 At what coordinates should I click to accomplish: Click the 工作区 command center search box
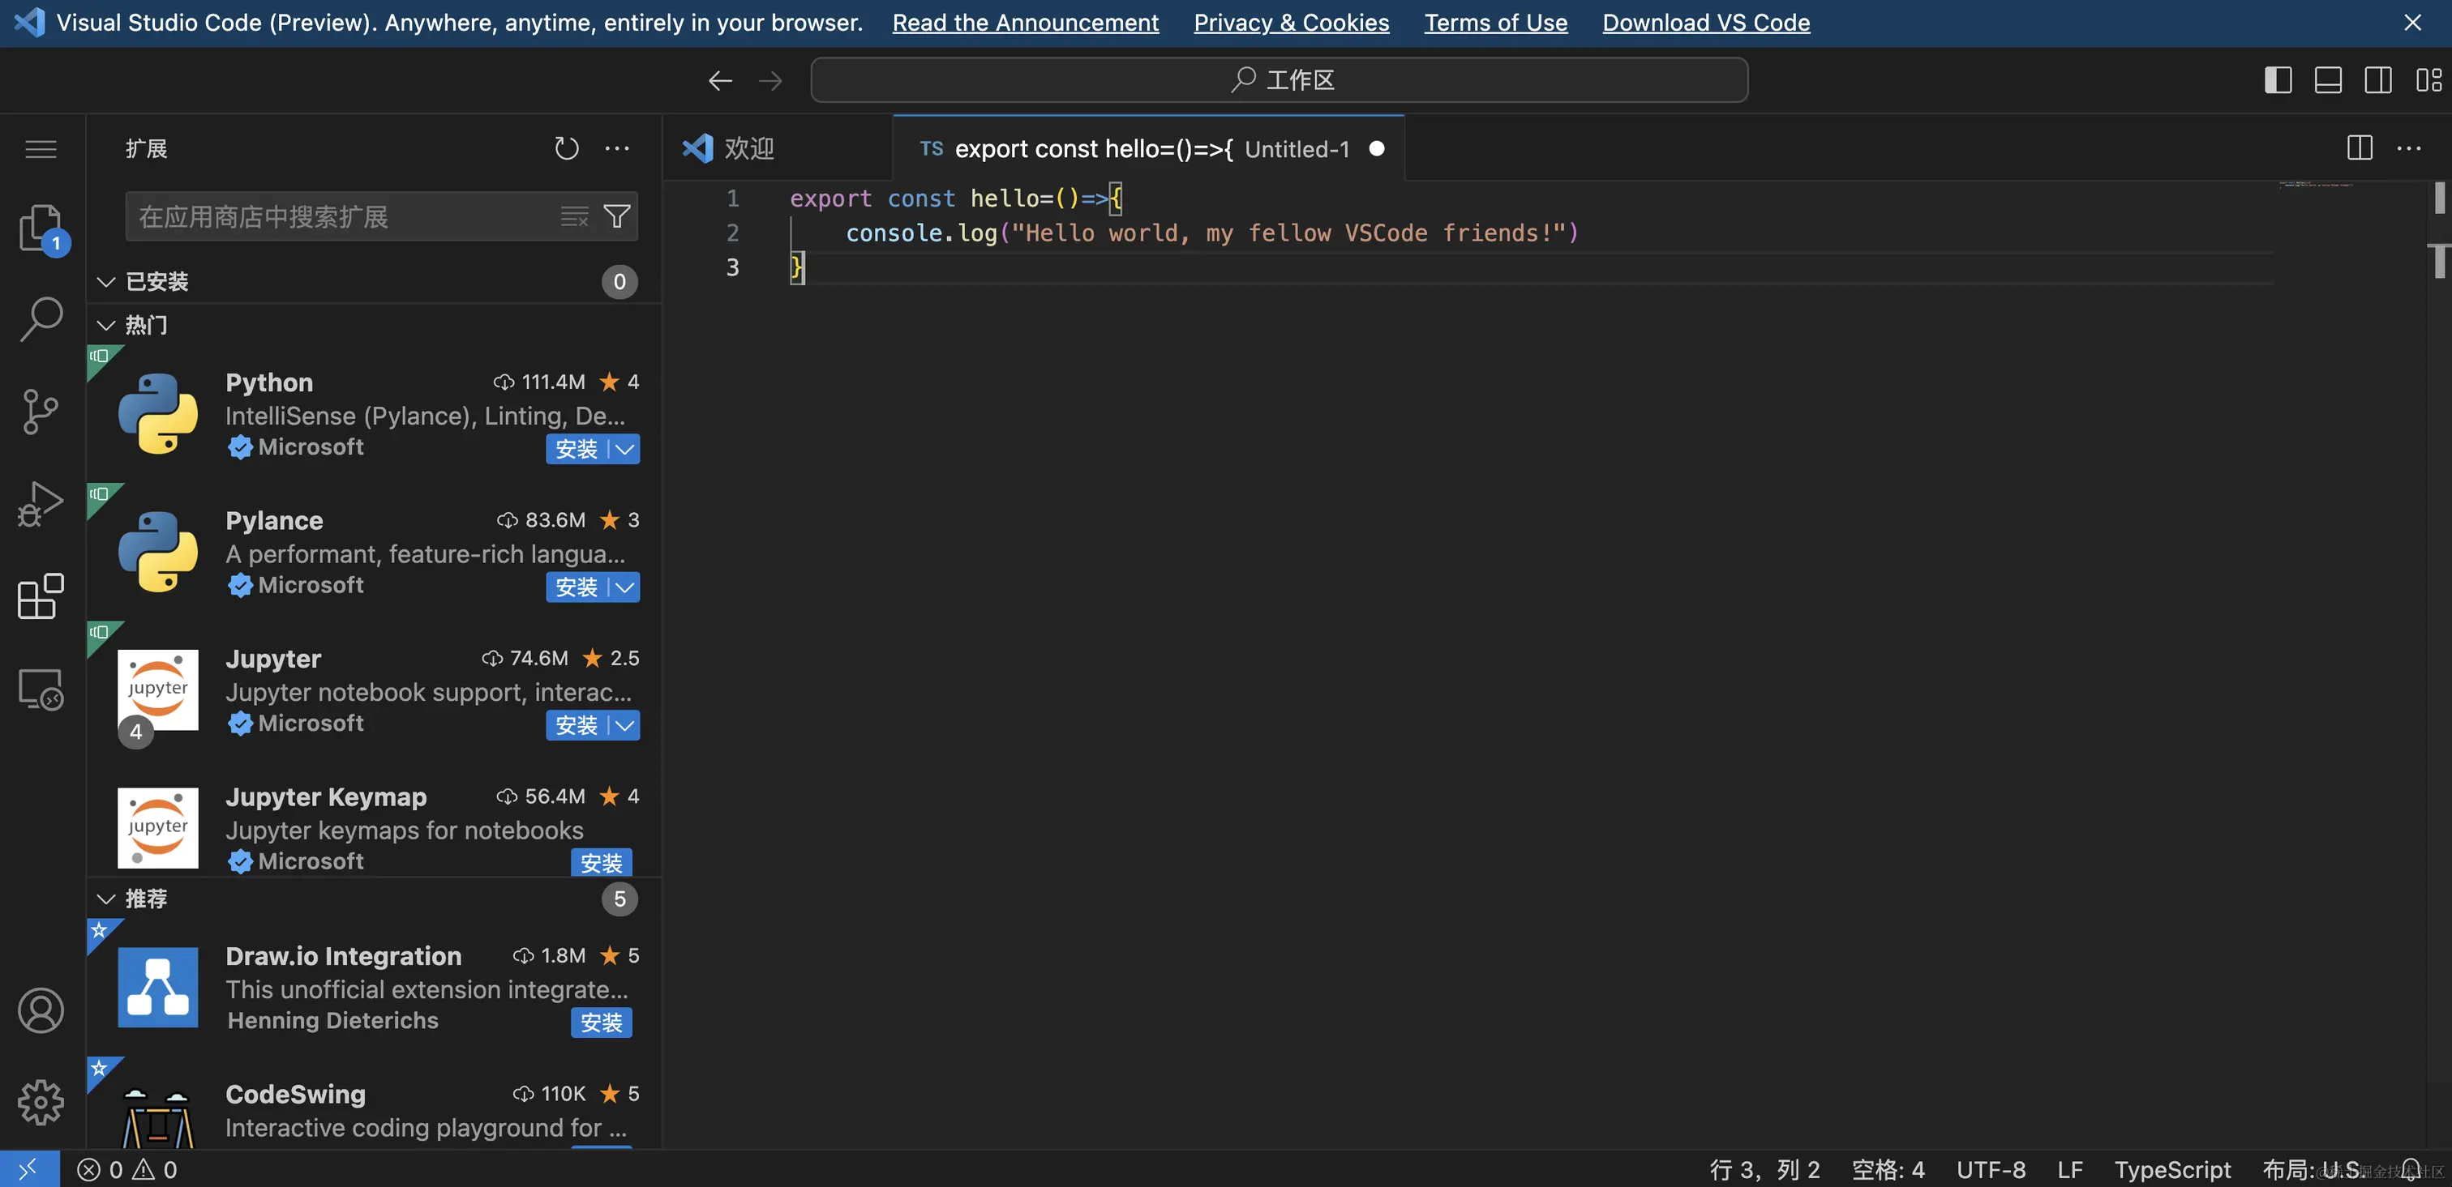pyautogui.click(x=1279, y=81)
